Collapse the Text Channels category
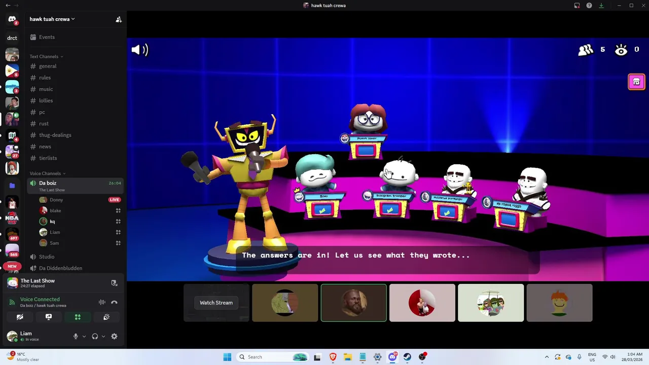 [46, 56]
